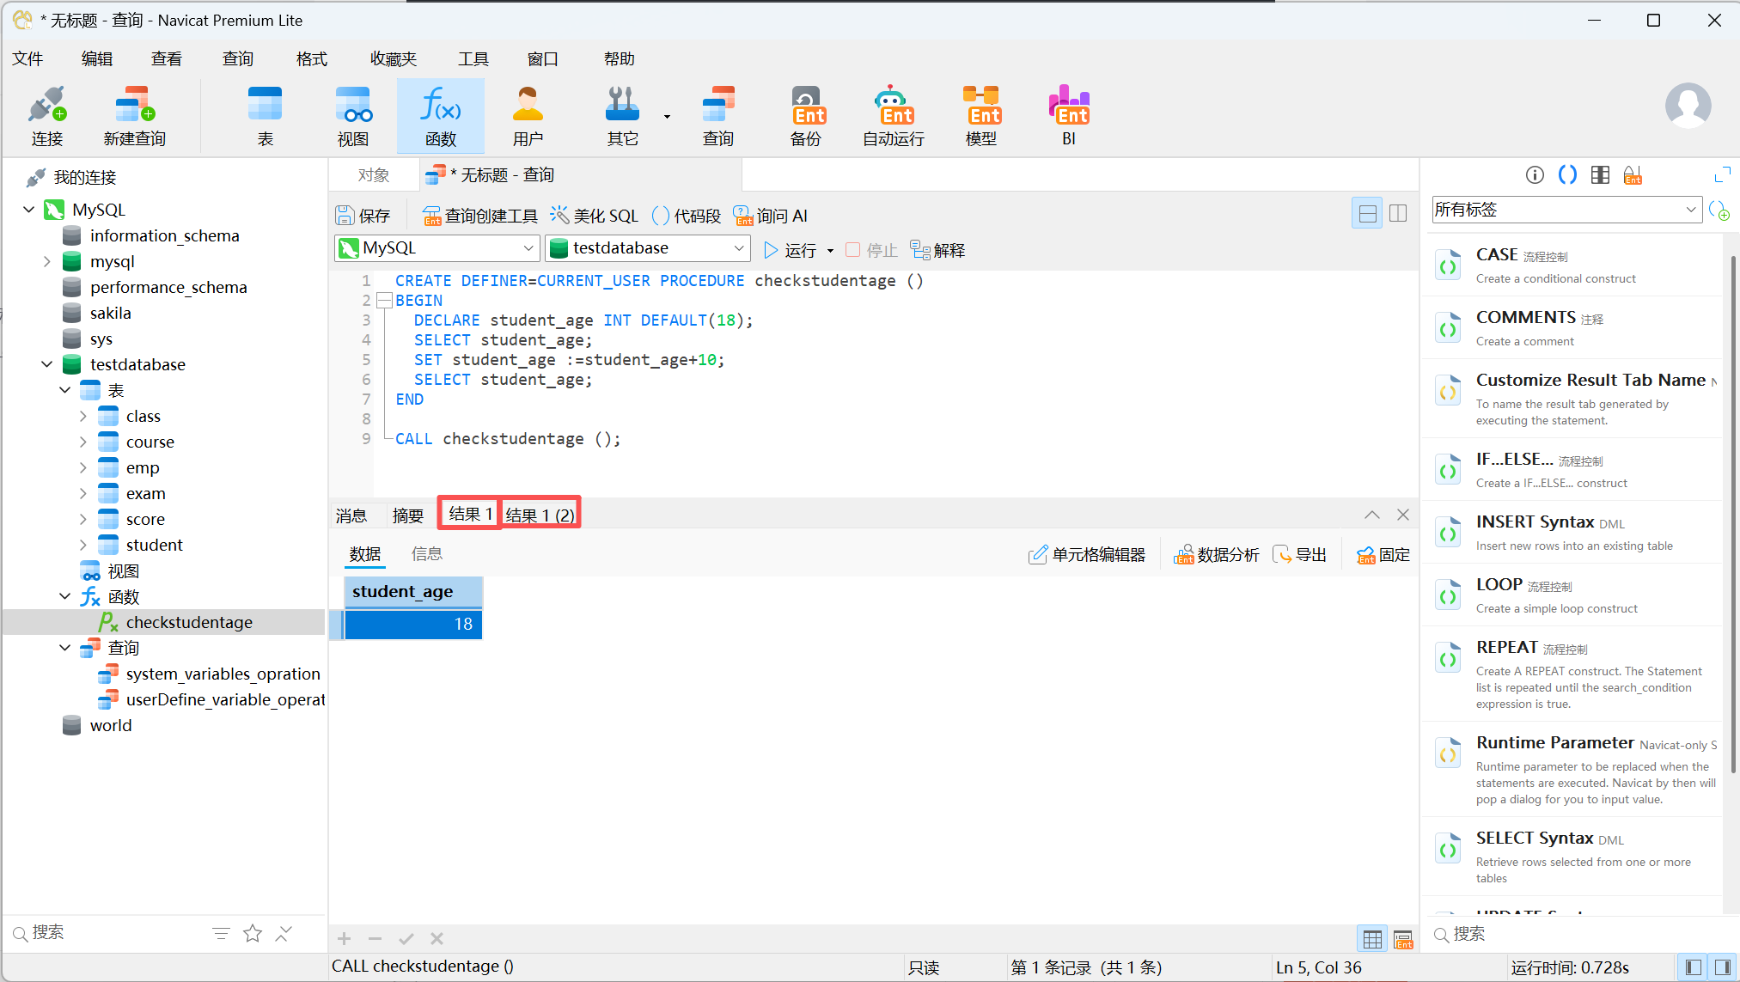Open the 格式 menu

pos(311,58)
